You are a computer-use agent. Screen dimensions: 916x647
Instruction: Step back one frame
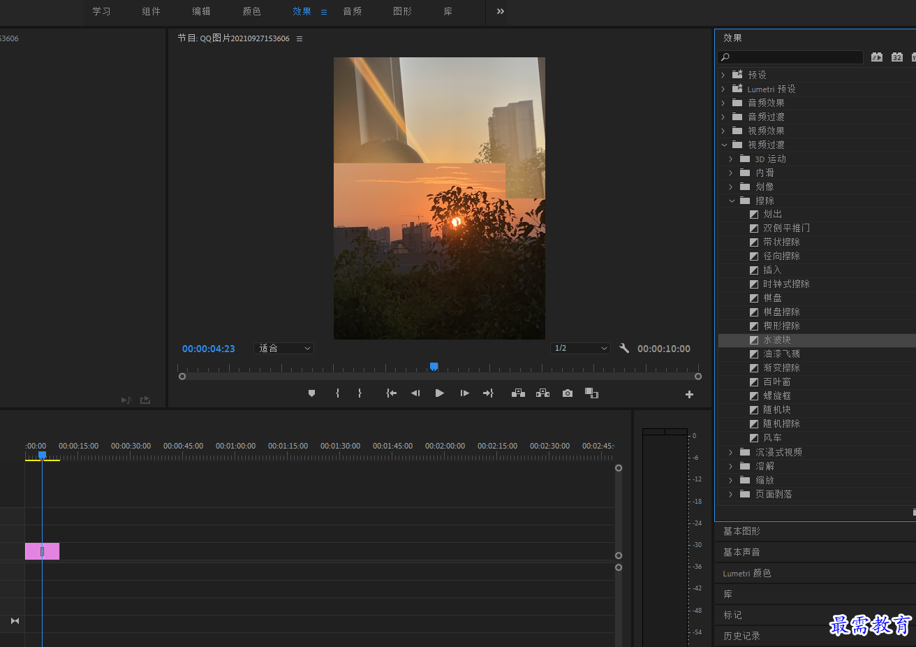(x=415, y=393)
